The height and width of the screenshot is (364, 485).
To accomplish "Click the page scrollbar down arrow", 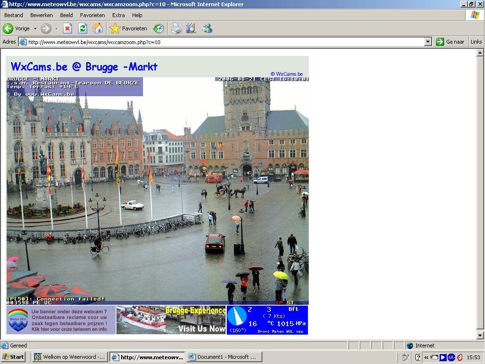I will [x=480, y=335].
